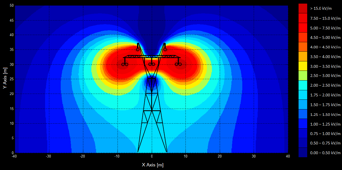
Task: Click the 20 tick label on the X axis
Action: [220, 156]
